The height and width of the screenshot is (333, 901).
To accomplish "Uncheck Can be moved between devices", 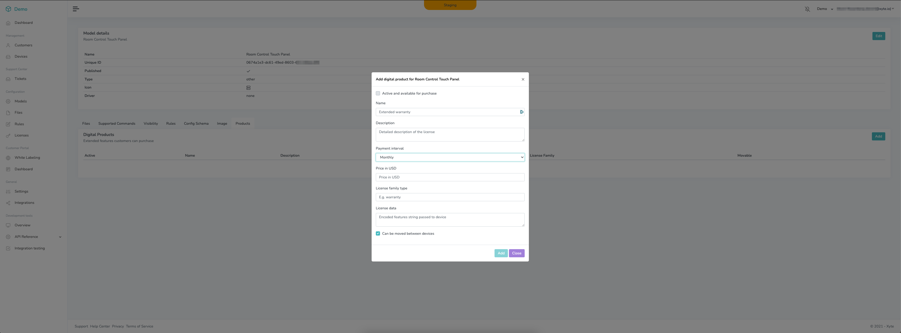I will 378,234.
